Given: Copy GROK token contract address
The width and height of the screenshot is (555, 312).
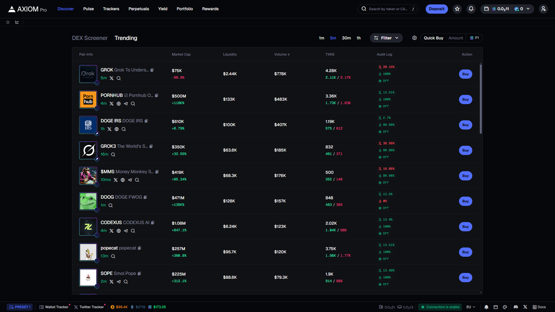Looking at the screenshot, I should pos(152,70).
